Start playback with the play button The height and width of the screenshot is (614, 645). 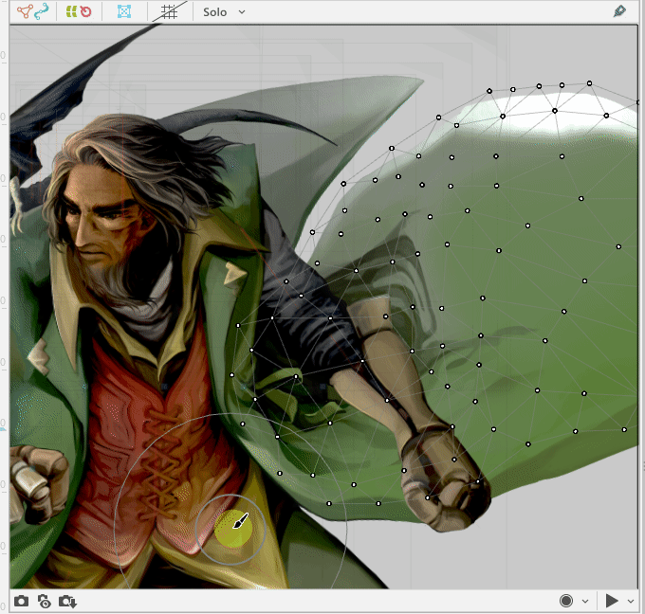pyautogui.click(x=612, y=601)
